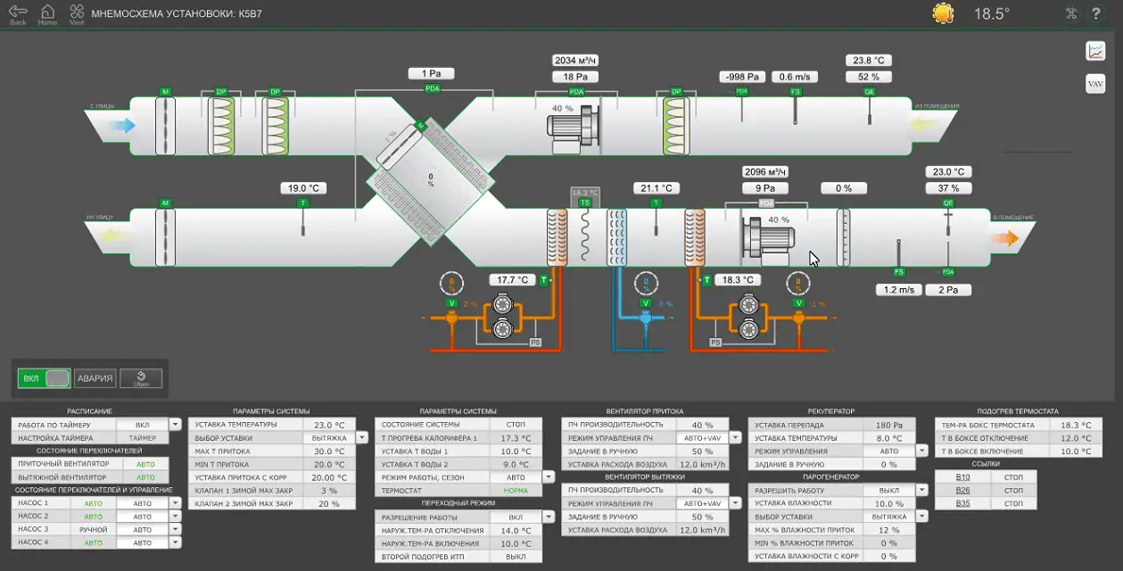
Task: Click the VAV panel icon
Action: pos(1095,82)
